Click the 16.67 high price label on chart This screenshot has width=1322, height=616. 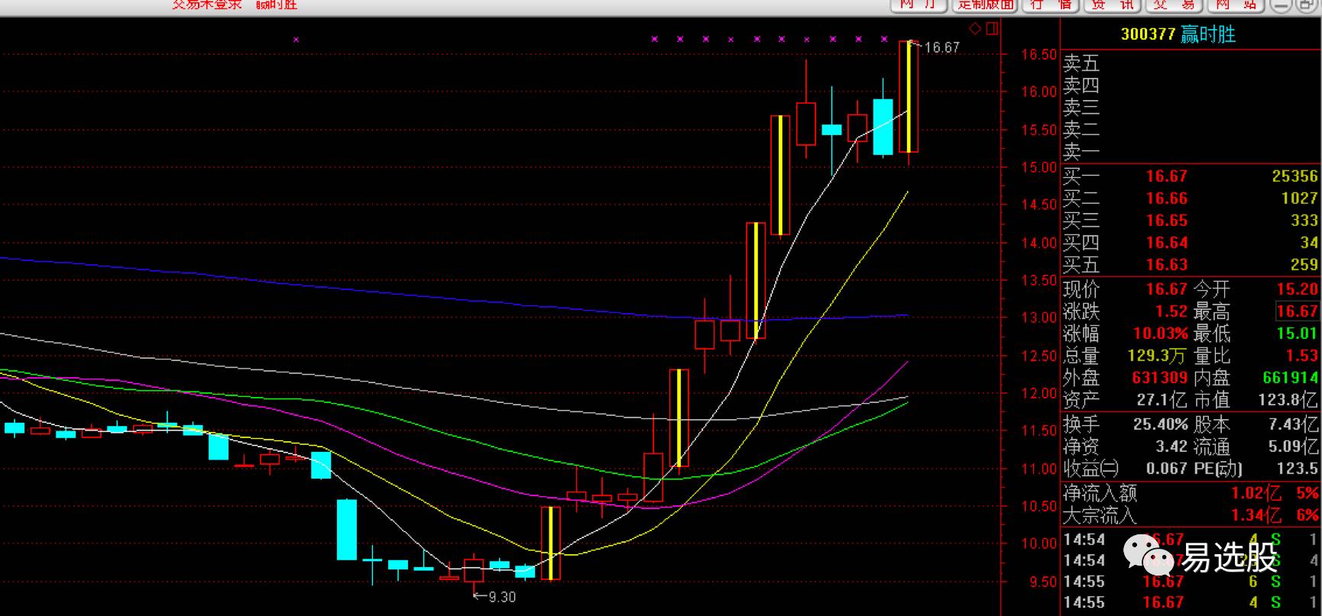[x=941, y=48]
